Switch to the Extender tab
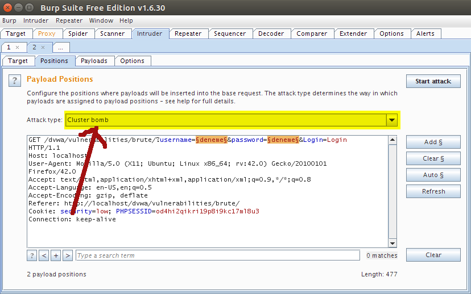 [x=353, y=33]
